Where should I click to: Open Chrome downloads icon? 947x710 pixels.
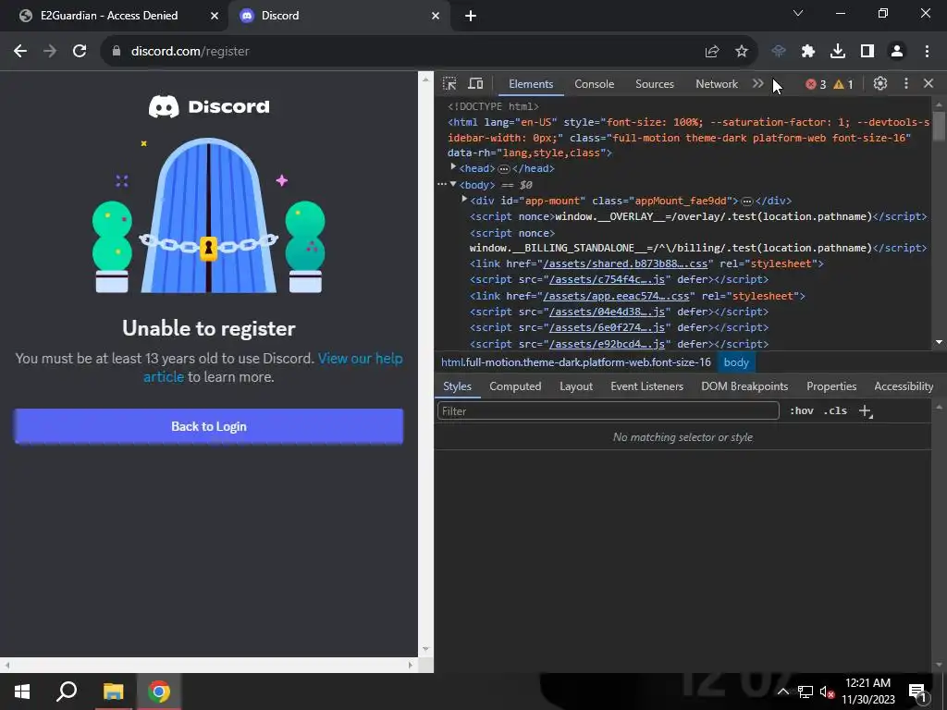pyautogui.click(x=838, y=52)
